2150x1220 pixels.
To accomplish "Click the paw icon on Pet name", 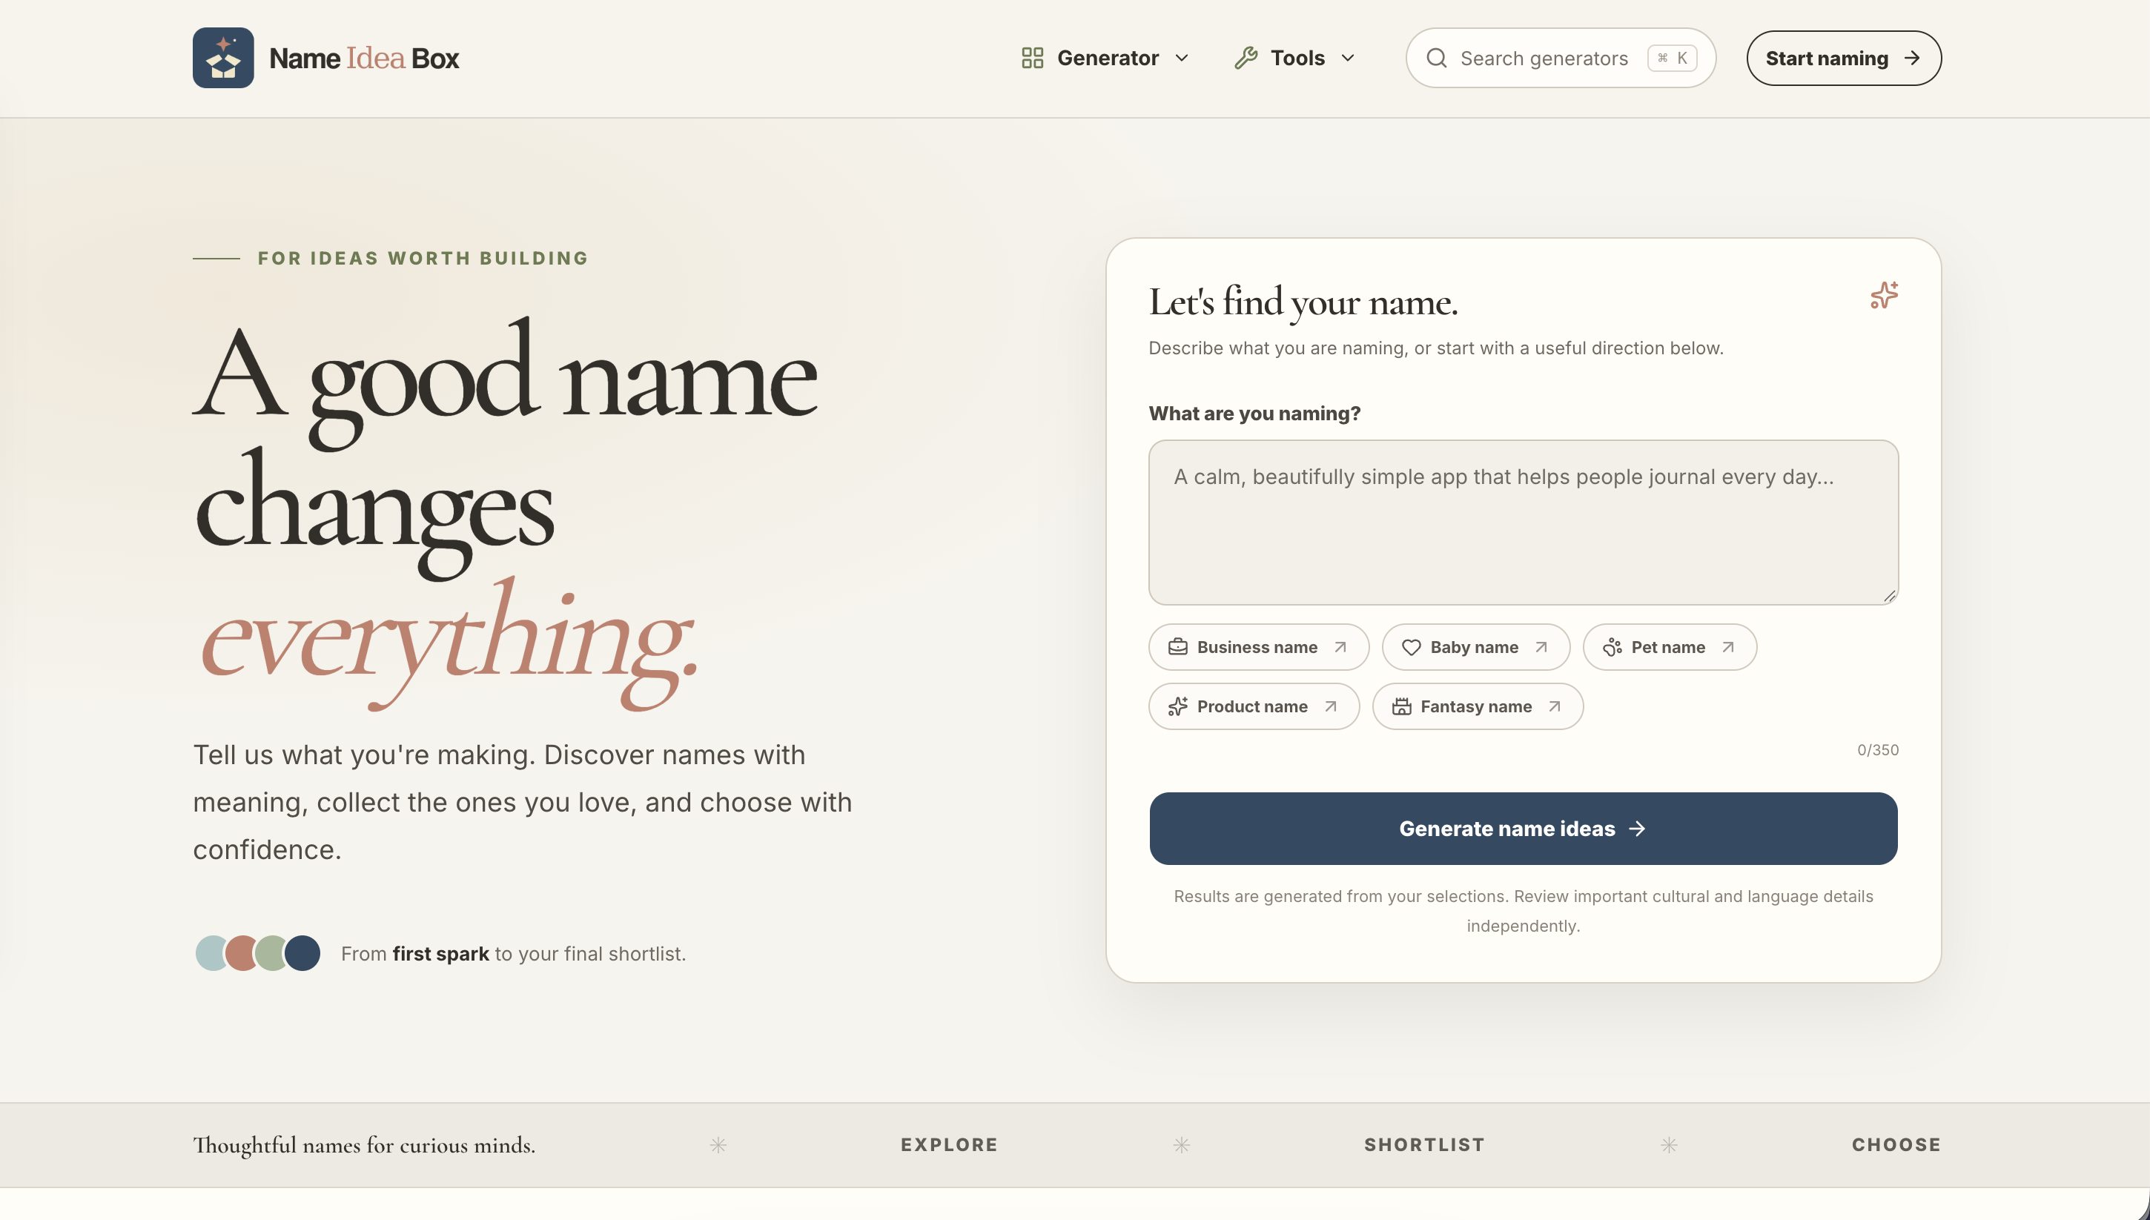I will coord(1612,647).
